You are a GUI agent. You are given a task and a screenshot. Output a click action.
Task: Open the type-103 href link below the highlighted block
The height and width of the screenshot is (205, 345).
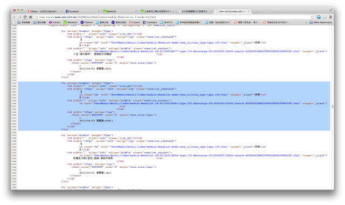click(x=169, y=147)
